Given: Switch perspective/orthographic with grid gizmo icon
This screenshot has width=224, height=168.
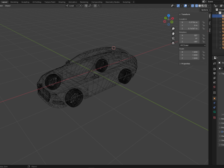Looking at the screenshot, I should click(x=173, y=43).
